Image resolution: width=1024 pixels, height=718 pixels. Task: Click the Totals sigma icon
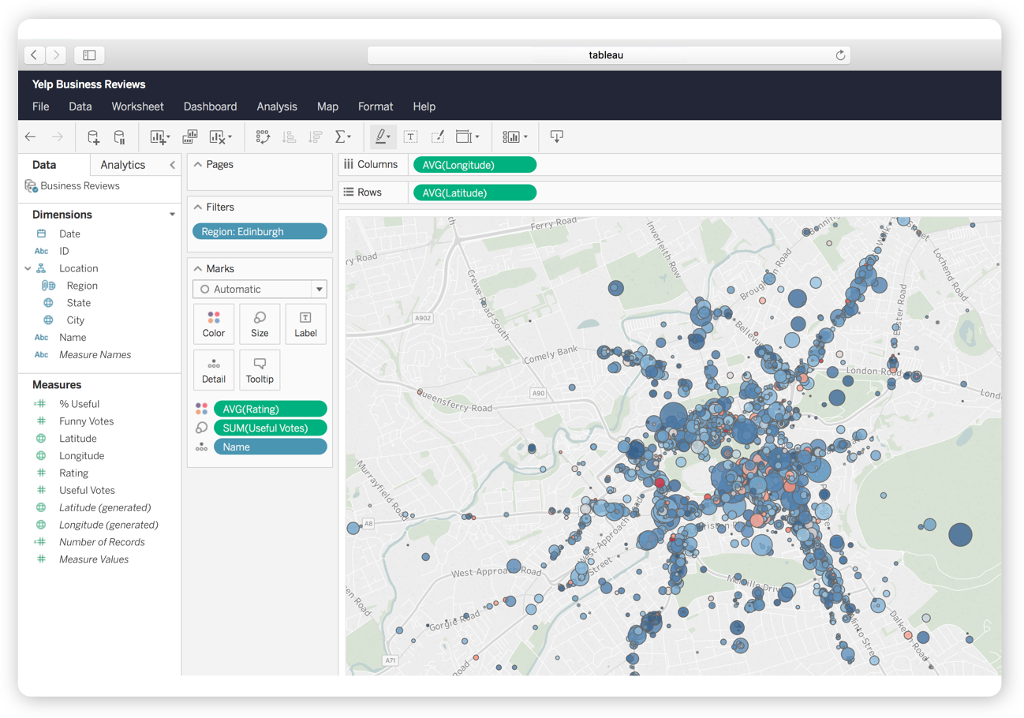click(x=343, y=137)
